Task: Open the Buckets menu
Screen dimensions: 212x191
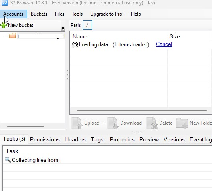Action: click(x=39, y=14)
